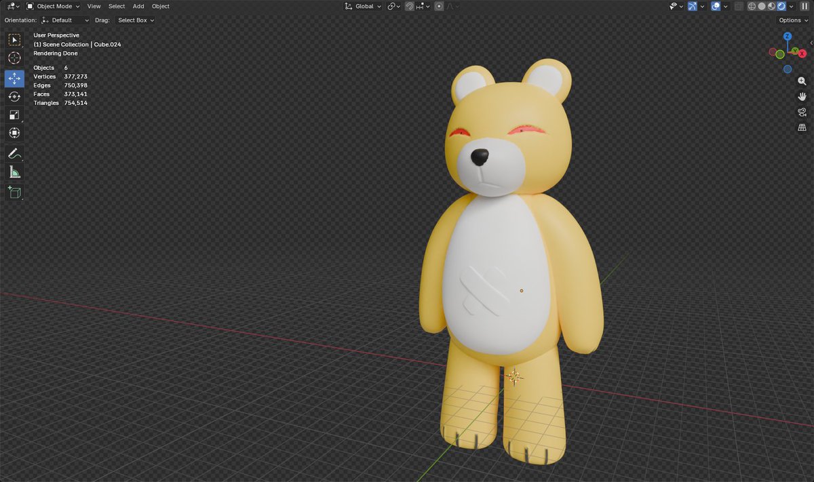Open the View menu
Image resolution: width=814 pixels, height=482 pixels.
coord(94,6)
